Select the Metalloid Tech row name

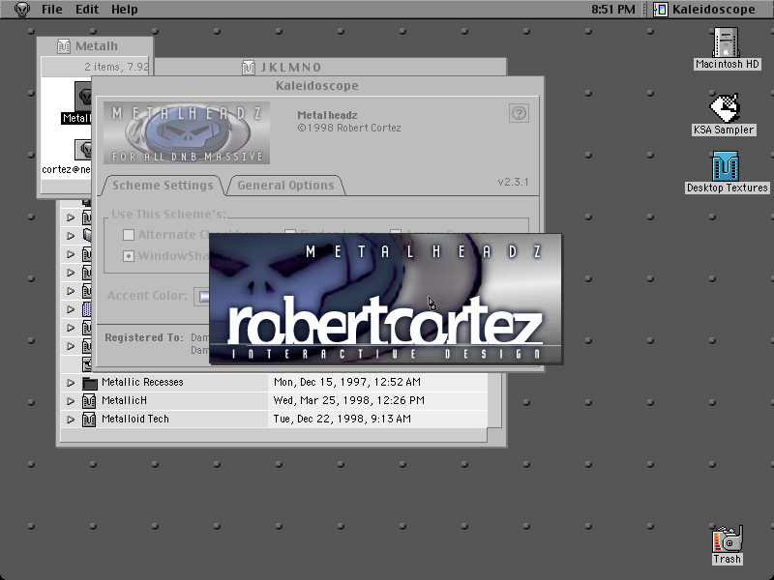click(135, 419)
